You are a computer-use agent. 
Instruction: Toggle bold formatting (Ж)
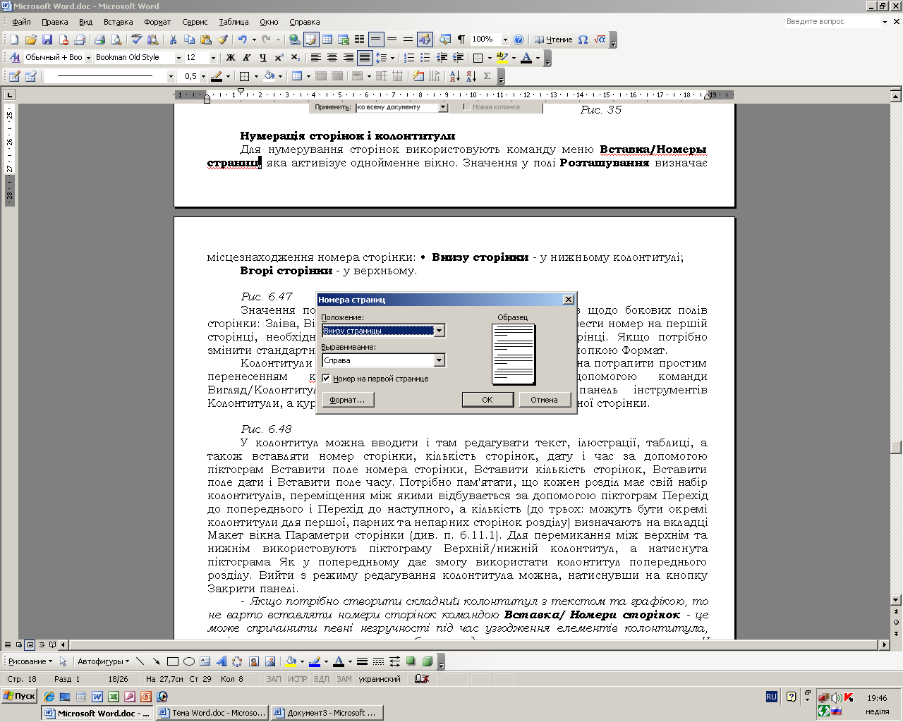(x=231, y=58)
